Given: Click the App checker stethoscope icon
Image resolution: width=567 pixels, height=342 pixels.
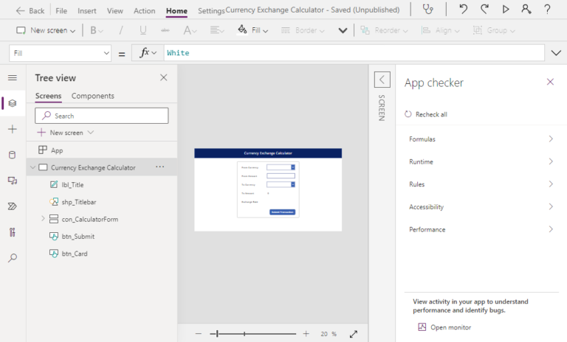Looking at the screenshot, I should click(427, 10).
